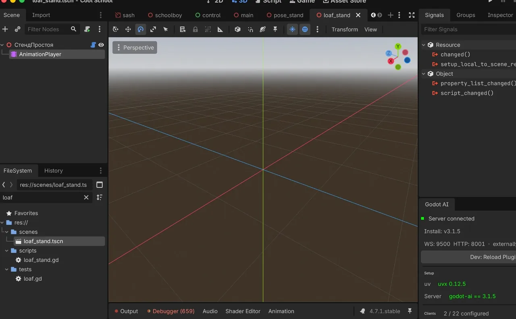This screenshot has width=516, height=319.
Task: Toggle preview environment globe button
Action: click(305, 29)
